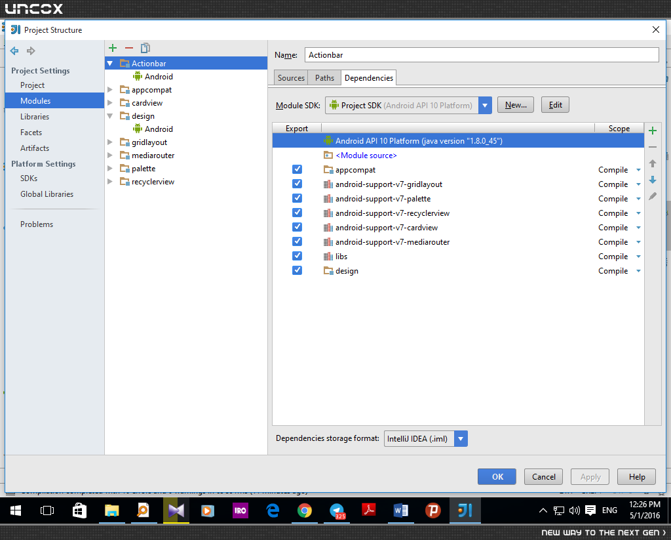Add a new module with plus icon
Image resolution: width=671 pixels, height=540 pixels.
[113, 48]
